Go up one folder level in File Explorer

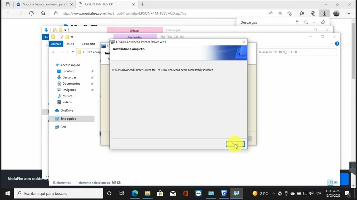click(x=73, y=52)
